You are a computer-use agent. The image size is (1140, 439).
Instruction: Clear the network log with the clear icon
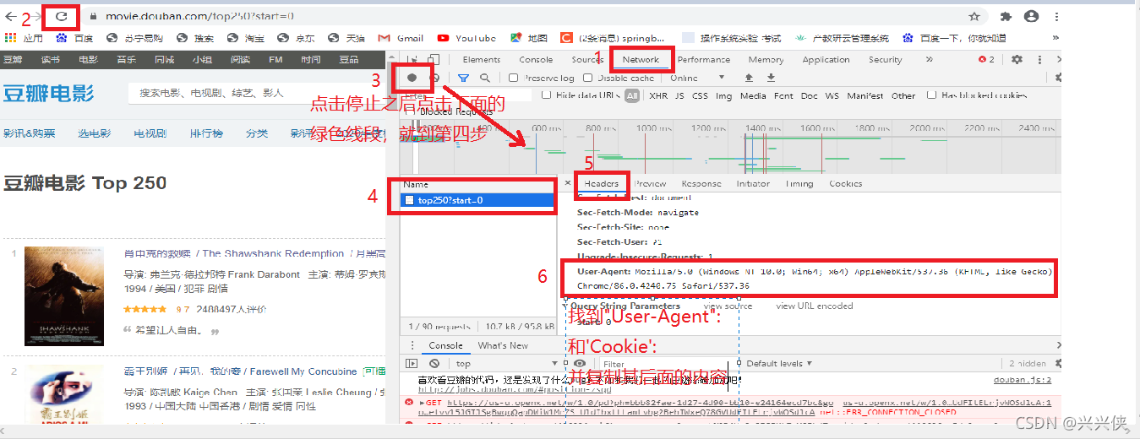(434, 78)
